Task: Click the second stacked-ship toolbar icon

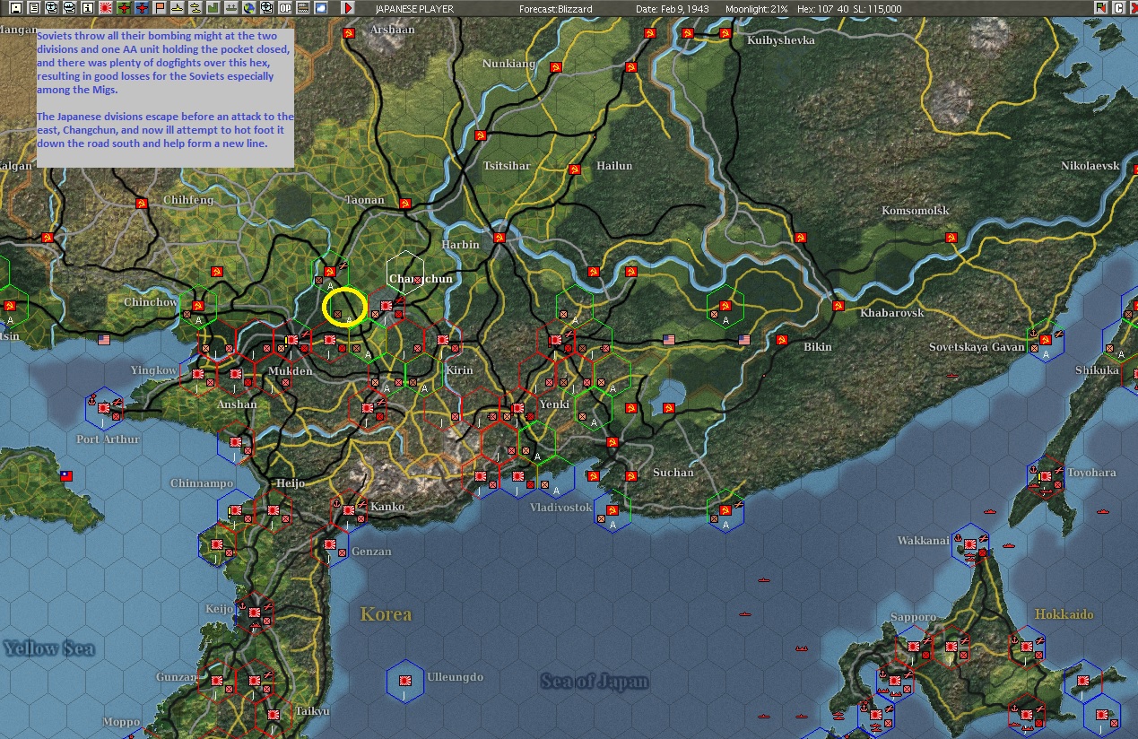Action: point(70,8)
